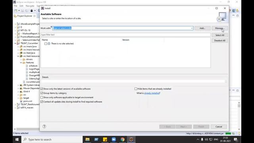
Task: Click the Windows Start button
Action: [17, 139]
